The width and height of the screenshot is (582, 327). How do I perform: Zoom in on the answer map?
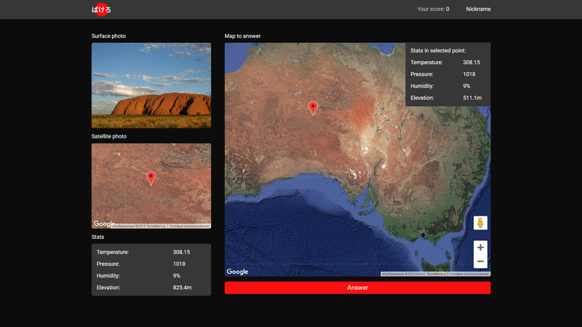tap(480, 248)
